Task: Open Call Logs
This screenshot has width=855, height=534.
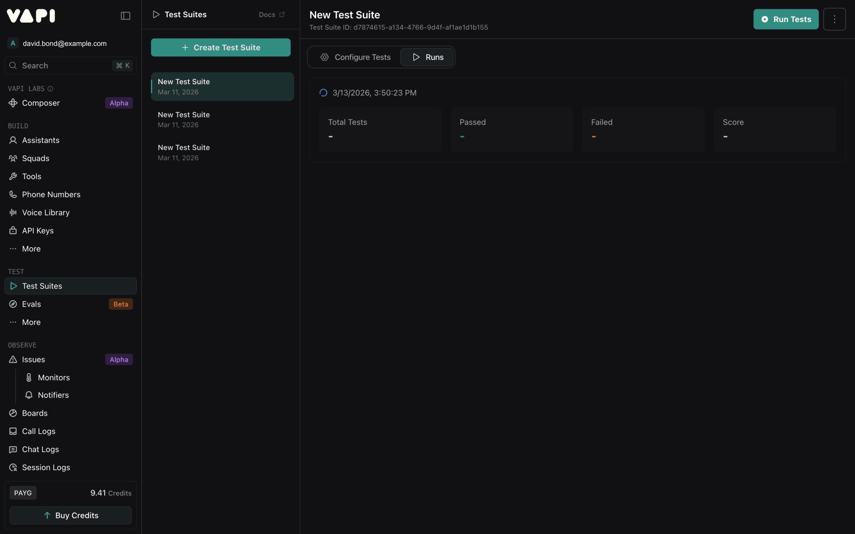Action: click(70, 431)
